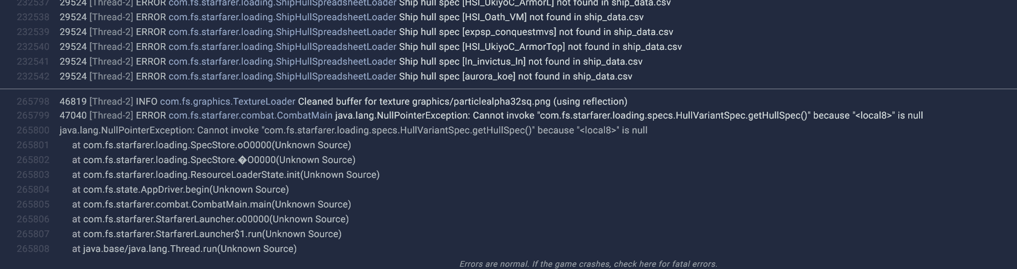
Task: Select the expsp_conquestmvs not found error message
Action: (x=536, y=32)
